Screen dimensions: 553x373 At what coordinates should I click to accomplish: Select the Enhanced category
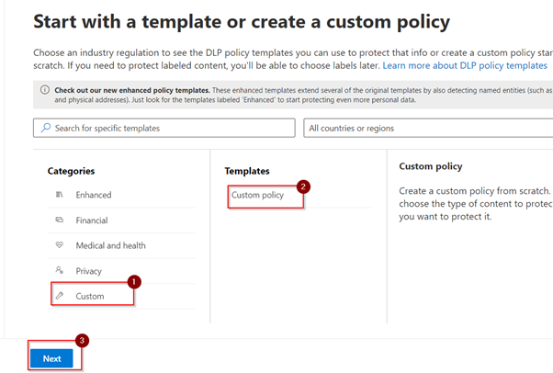click(93, 195)
